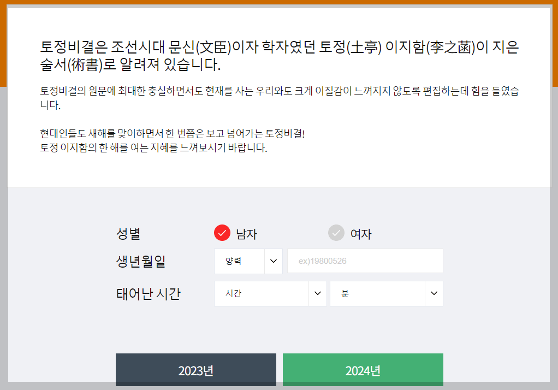This screenshot has height=390, width=558.
Task: Click the arrow on the 시간 dropdown
Action: (x=317, y=293)
